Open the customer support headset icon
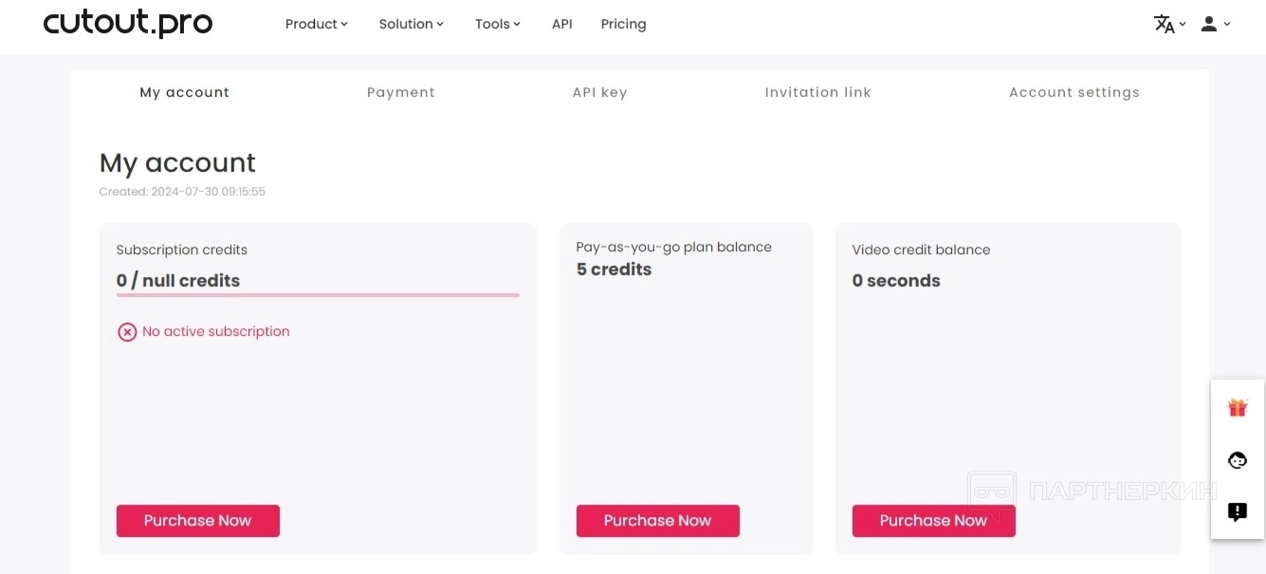This screenshot has height=574, width=1266. (1237, 460)
